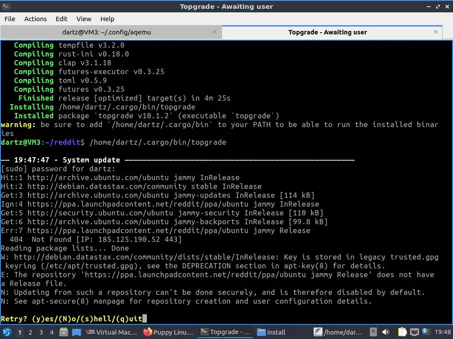
Task: Click the 'N: See apt-secure(8) manpage' line
Action: click(x=186, y=301)
